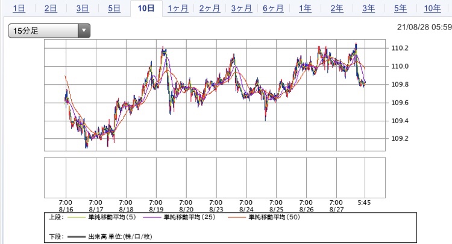The height and width of the screenshot is (244, 452).
Task: Click the 8/23 date axis label
Action: pos(216,210)
